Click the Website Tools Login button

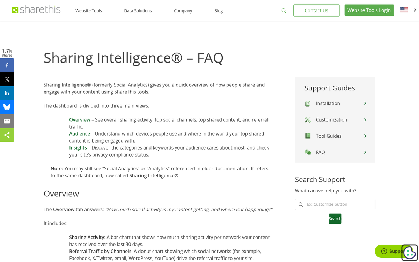click(369, 10)
